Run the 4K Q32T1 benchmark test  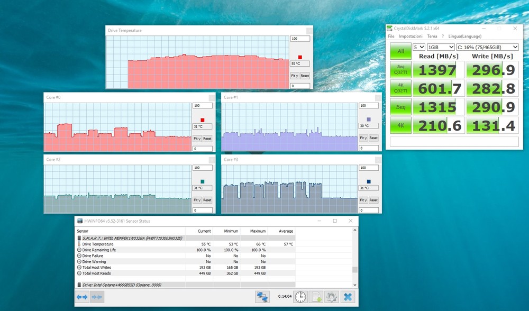[400, 89]
